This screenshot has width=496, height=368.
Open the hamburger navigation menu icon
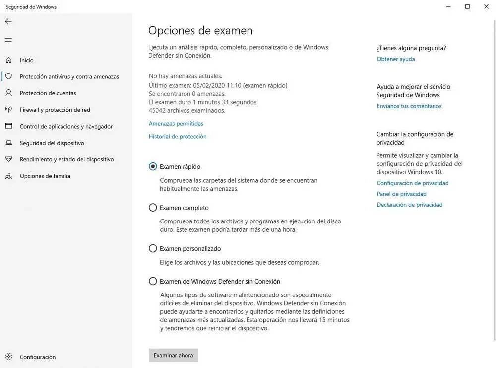tap(8, 40)
